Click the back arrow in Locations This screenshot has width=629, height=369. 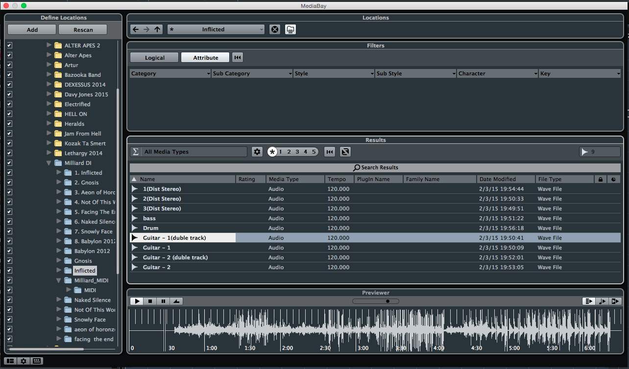pos(136,29)
